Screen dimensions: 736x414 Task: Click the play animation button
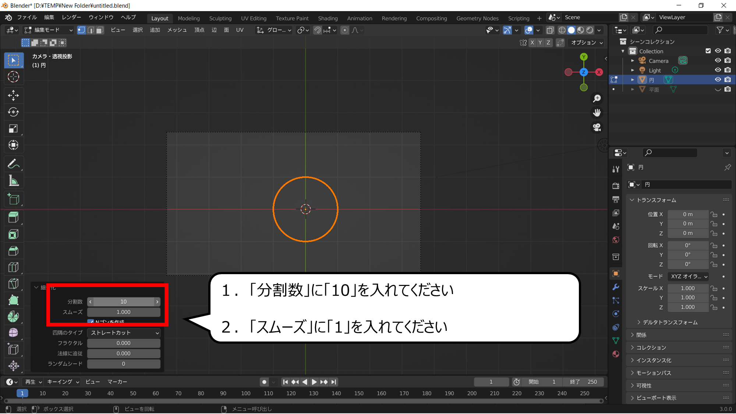click(314, 382)
